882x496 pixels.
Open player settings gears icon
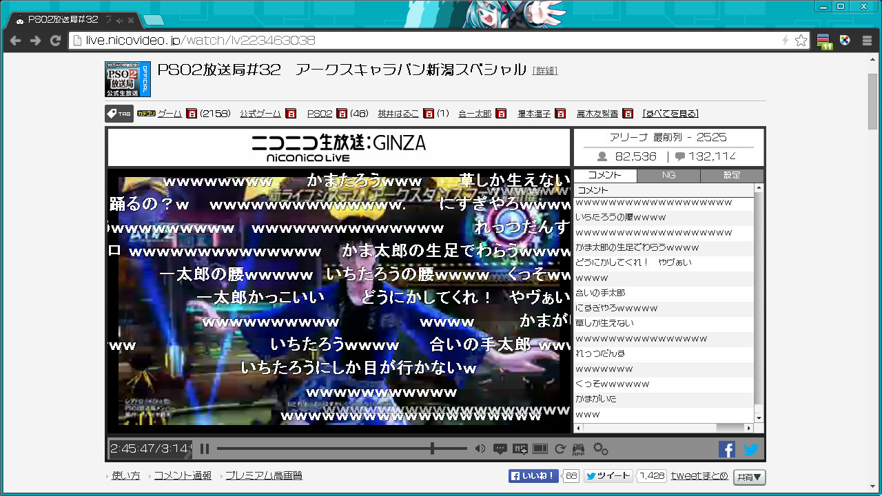tap(601, 449)
